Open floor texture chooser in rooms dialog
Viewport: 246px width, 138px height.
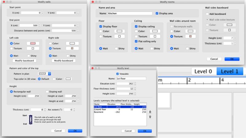point(117,36)
